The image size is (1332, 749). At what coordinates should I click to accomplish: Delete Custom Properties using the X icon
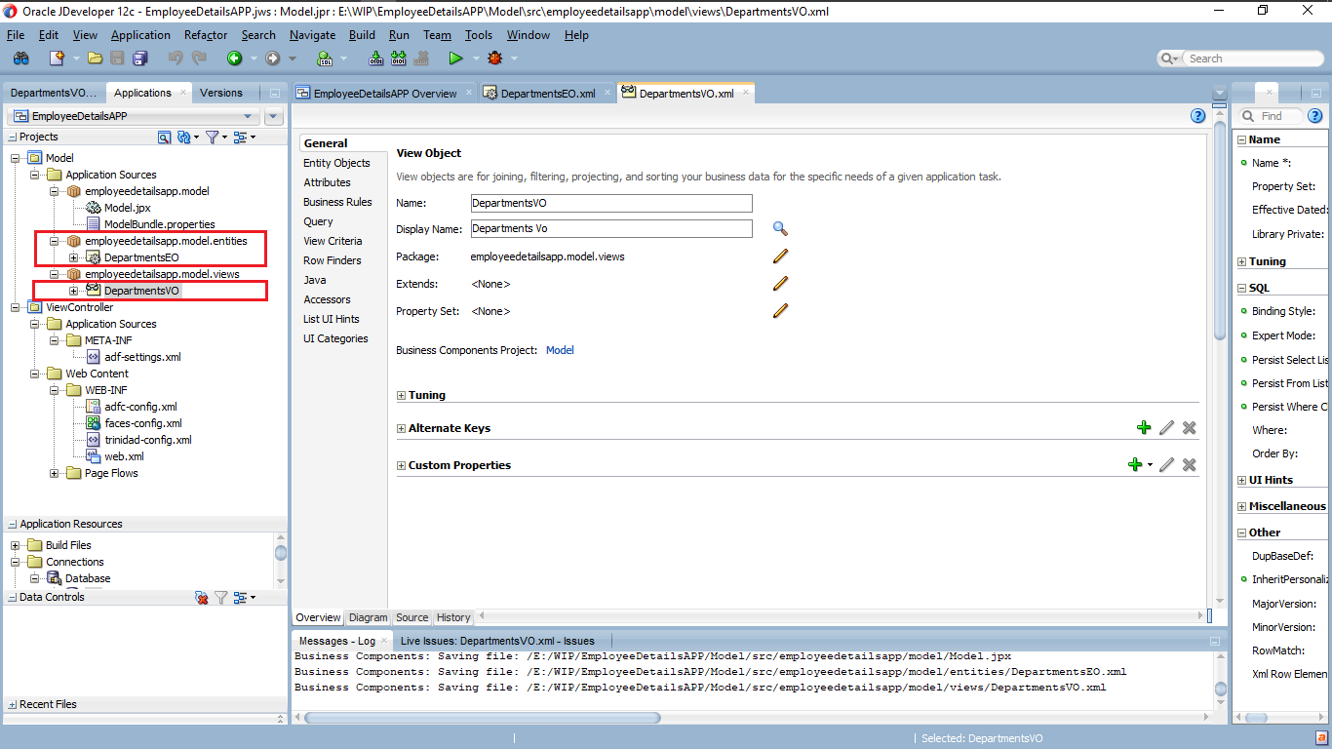click(x=1189, y=464)
